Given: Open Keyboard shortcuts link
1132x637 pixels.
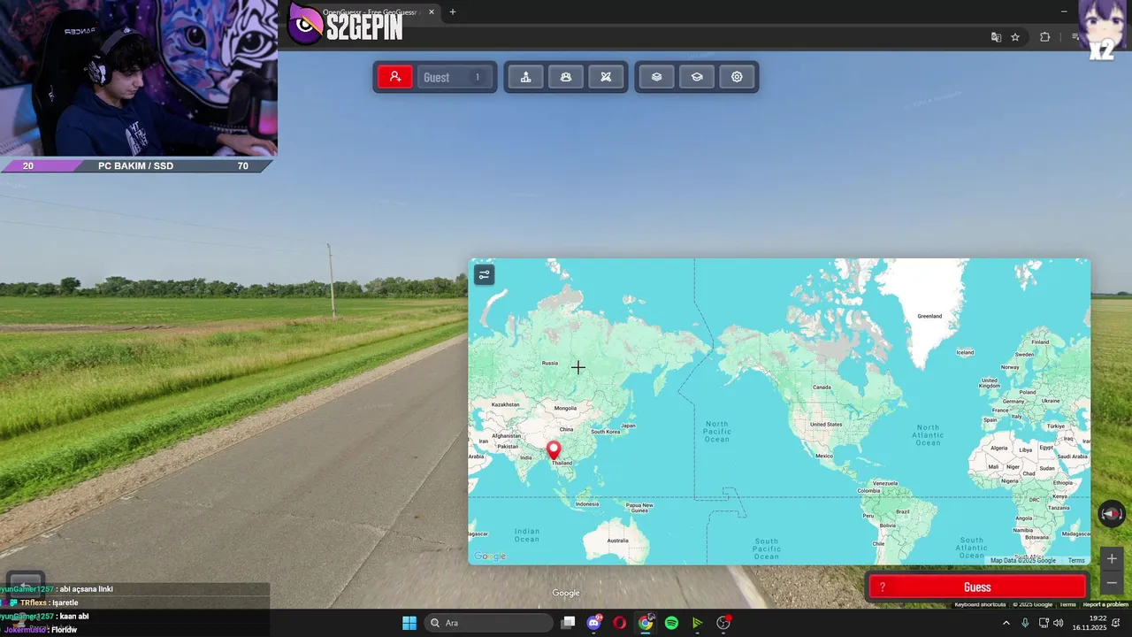Looking at the screenshot, I should (980, 604).
